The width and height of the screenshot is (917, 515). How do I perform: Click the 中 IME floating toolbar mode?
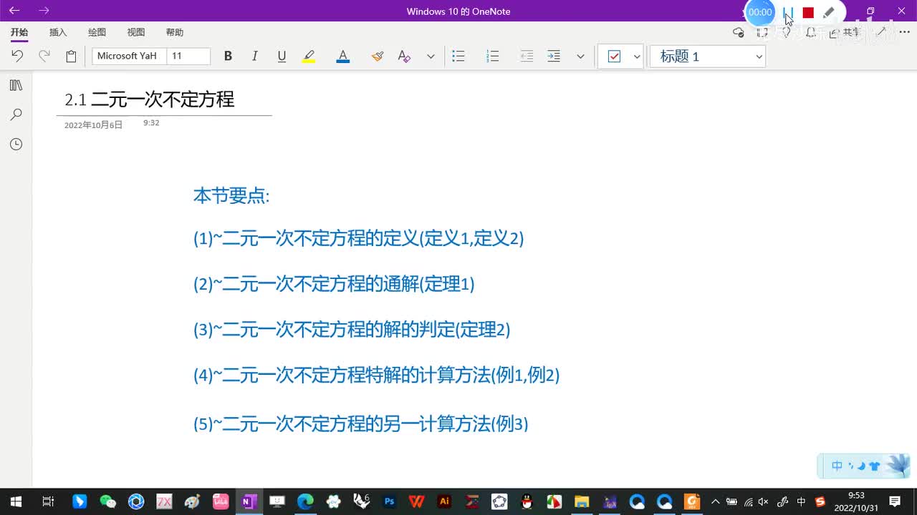837,466
